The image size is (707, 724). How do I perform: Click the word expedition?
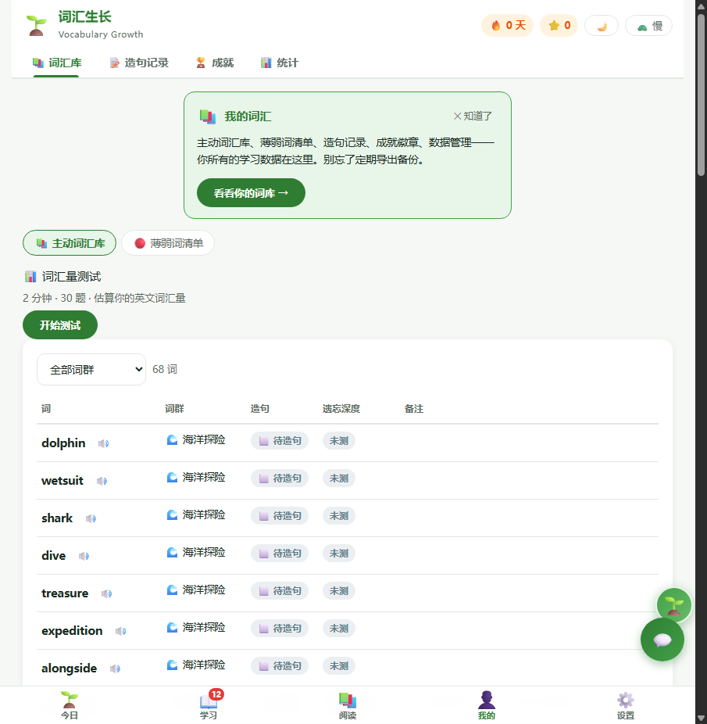tap(72, 631)
